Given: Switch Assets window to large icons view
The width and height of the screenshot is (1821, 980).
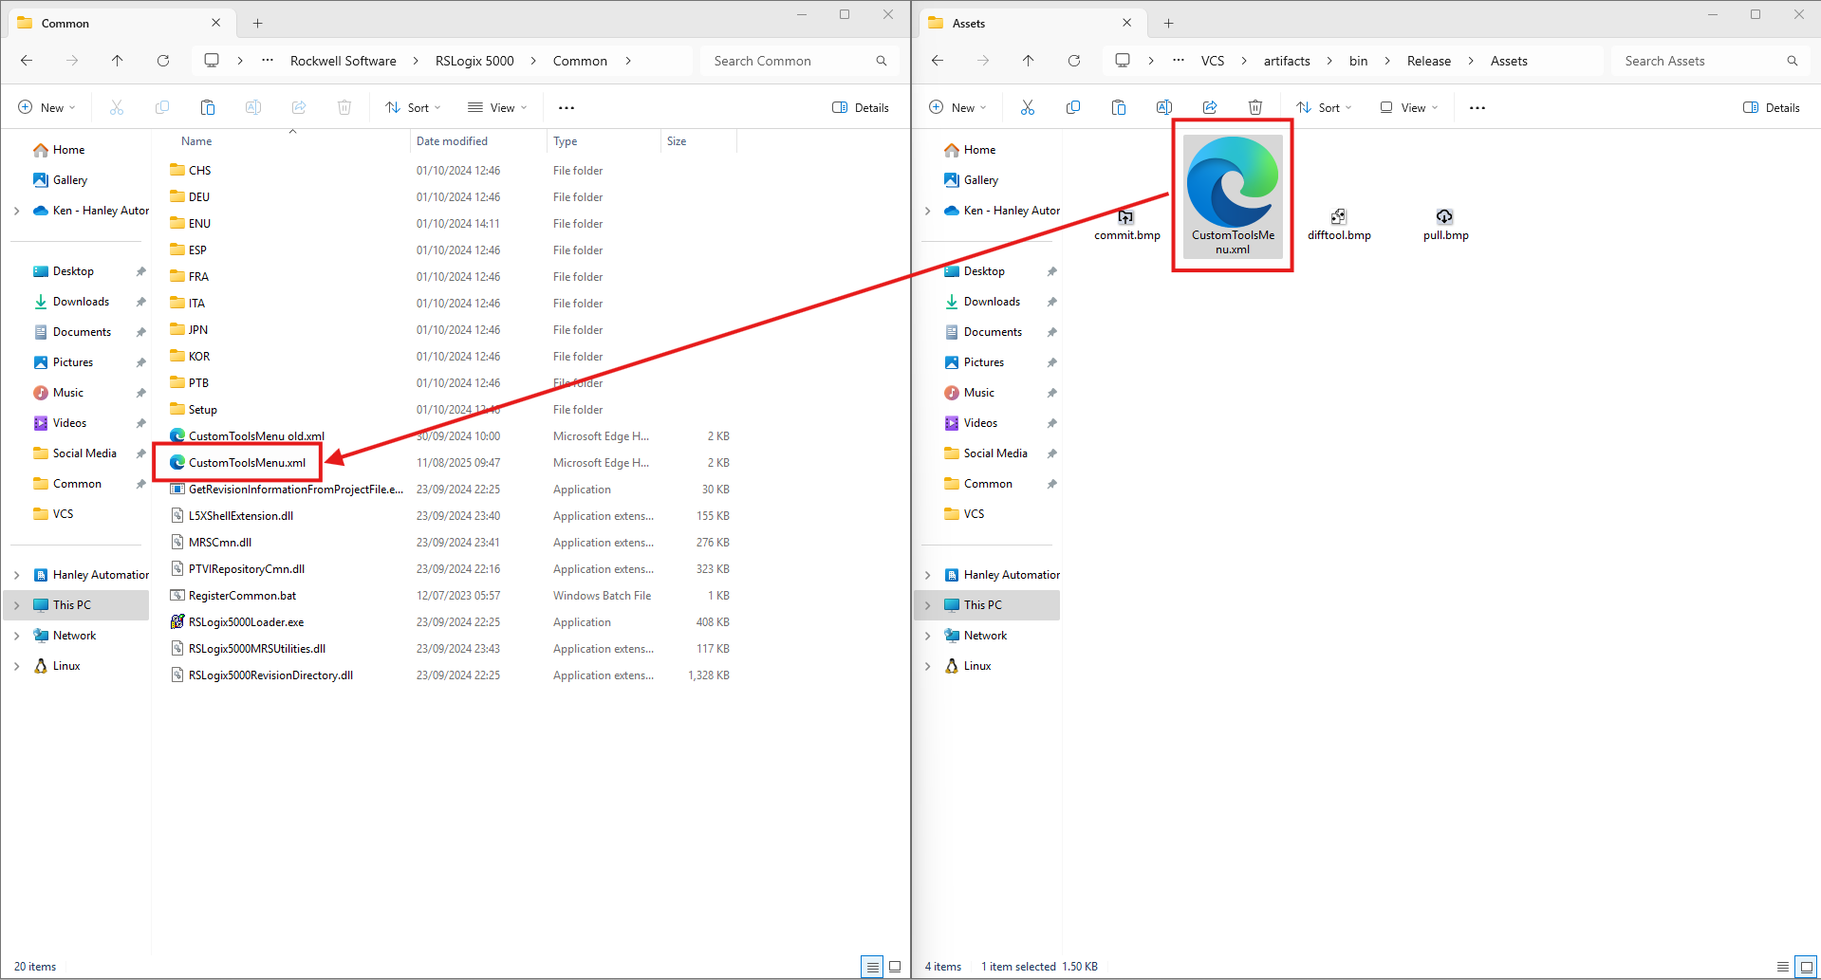Looking at the screenshot, I should pos(1806,967).
